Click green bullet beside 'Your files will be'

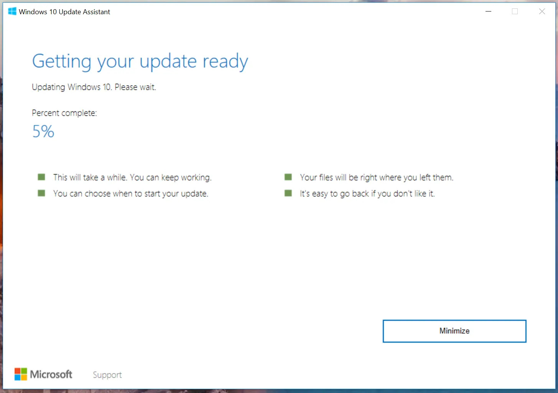pyautogui.click(x=288, y=177)
